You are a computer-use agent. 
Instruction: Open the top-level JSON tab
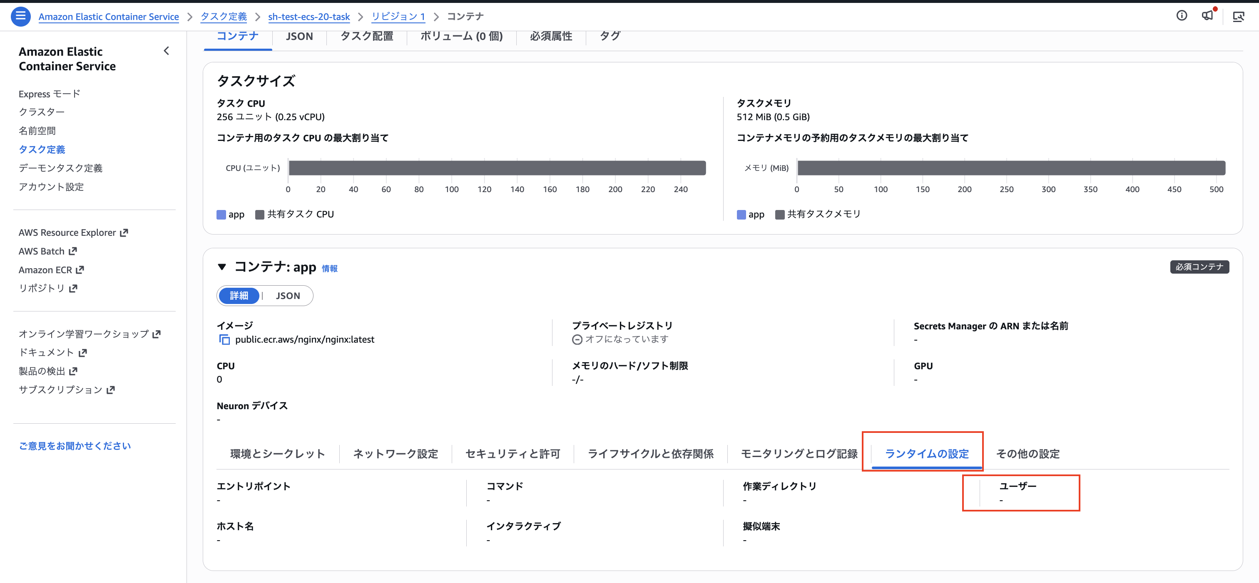click(299, 36)
